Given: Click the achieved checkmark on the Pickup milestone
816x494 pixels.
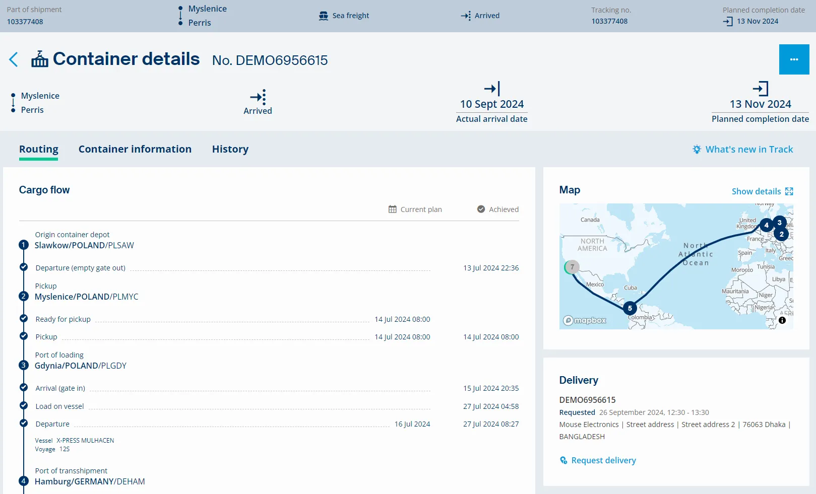Looking at the screenshot, I should (x=23, y=336).
